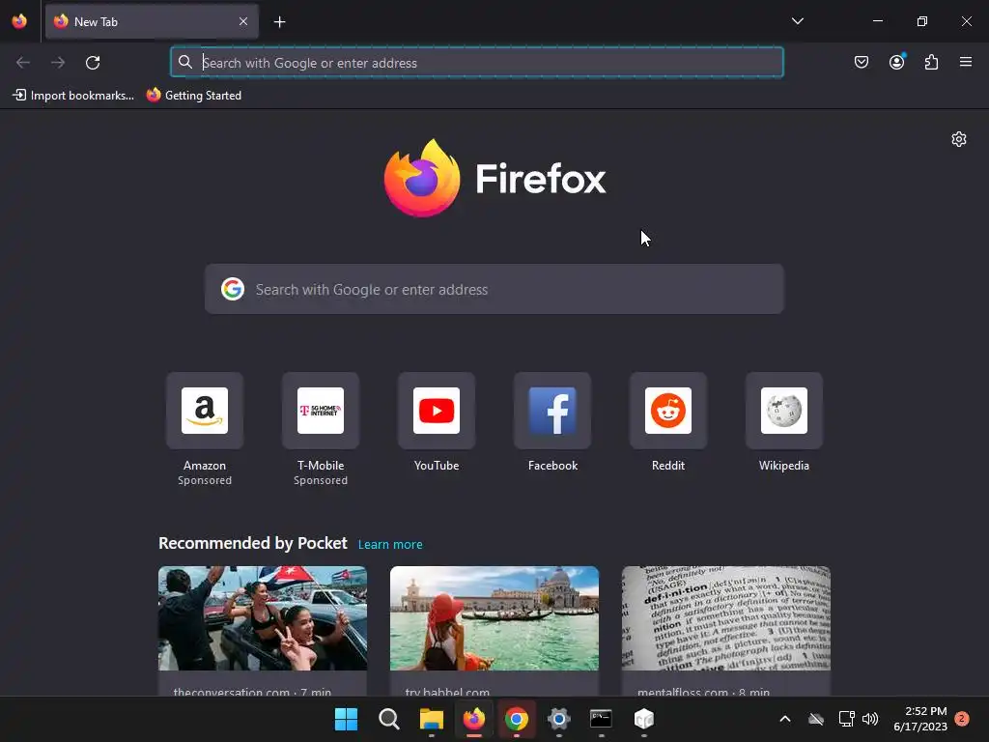Open taskbar Search magnifier

(x=388, y=719)
